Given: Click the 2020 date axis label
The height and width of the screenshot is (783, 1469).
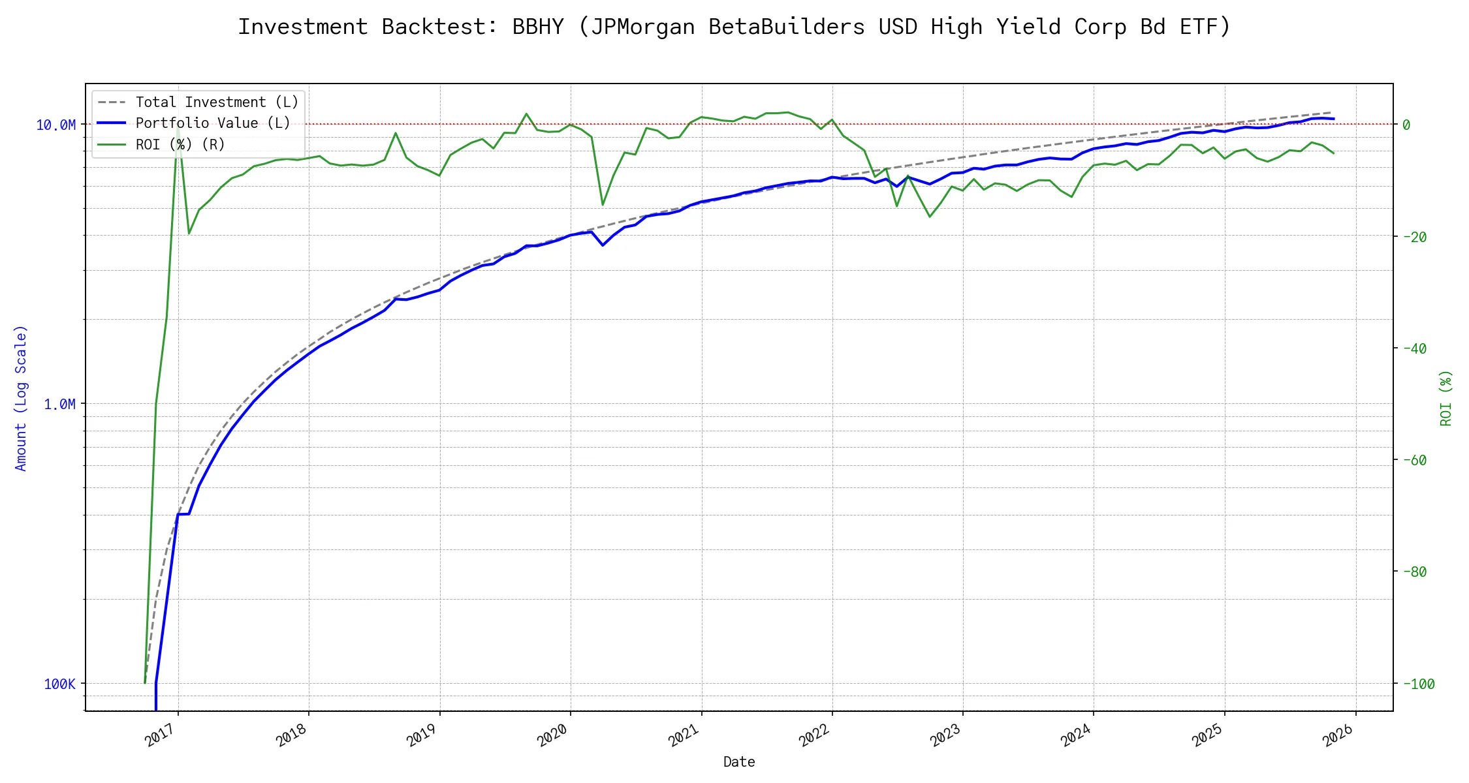Looking at the screenshot, I should [x=553, y=736].
